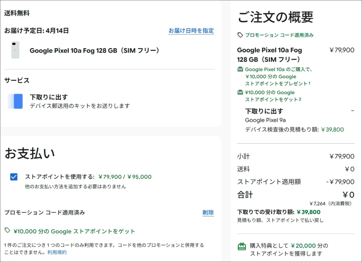The image size is (362, 262).
Task: Click the Google Pixel 9a trade-in device name
Action: pos(264,120)
